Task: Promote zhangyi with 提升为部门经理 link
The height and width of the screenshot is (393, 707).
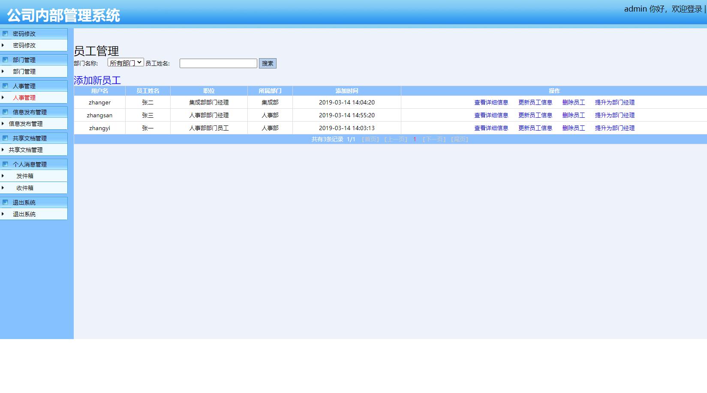Action: click(614, 128)
